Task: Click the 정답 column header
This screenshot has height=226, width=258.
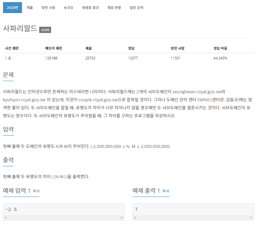Action: [x=131, y=48]
